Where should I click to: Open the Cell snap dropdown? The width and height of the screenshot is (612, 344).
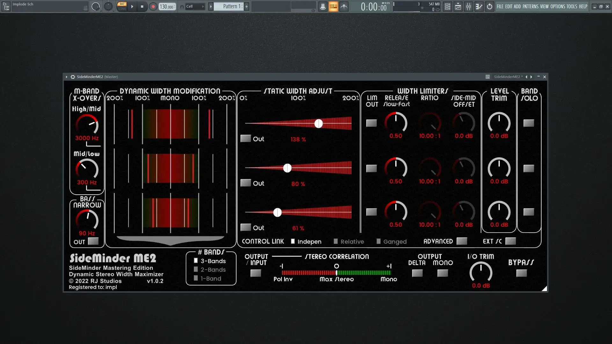pyautogui.click(x=195, y=6)
